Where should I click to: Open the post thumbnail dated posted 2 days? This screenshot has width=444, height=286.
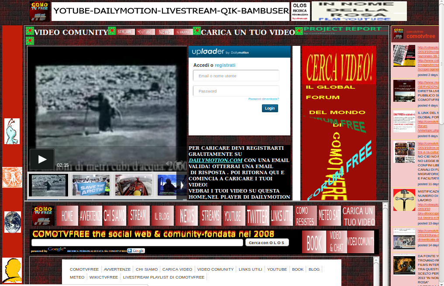coord(404,56)
